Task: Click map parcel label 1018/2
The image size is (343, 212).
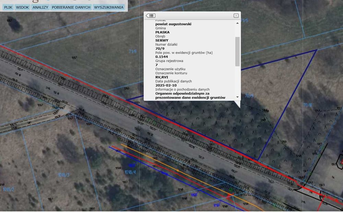Action: point(9,189)
